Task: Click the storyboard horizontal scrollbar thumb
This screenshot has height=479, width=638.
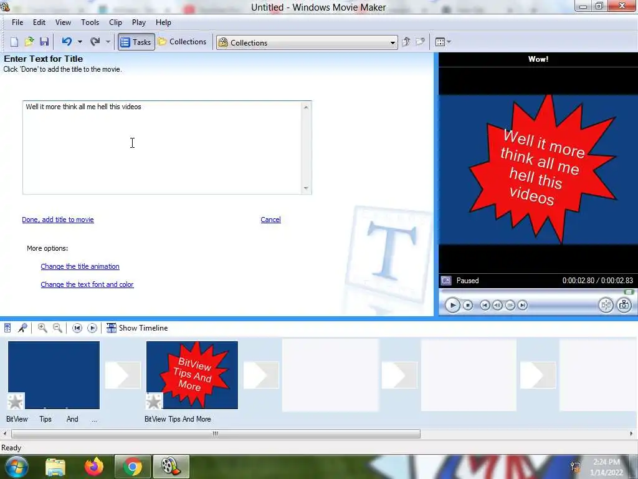Action: (x=216, y=434)
